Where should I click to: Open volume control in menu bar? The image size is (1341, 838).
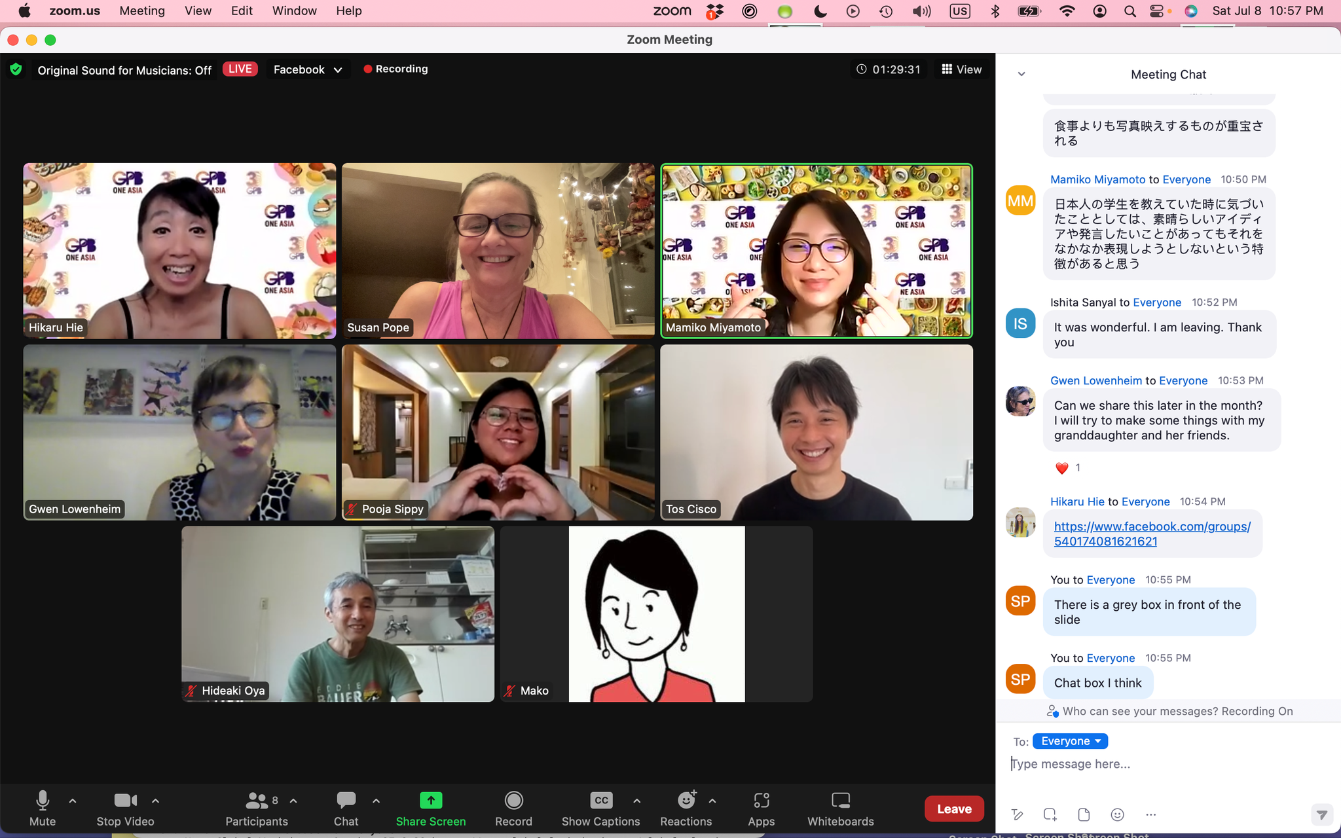pyautogui.click(x=921, y=11)
